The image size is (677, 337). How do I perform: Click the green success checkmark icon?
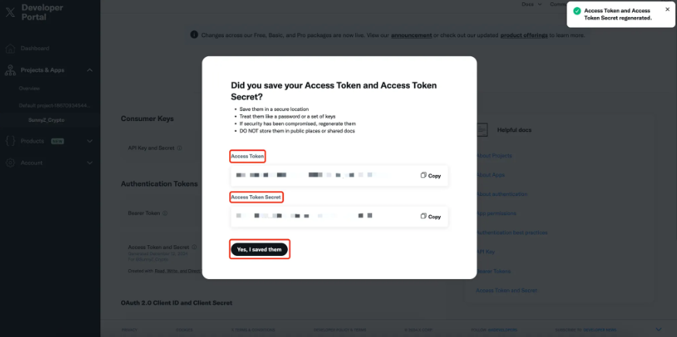[x=577, y=11]
